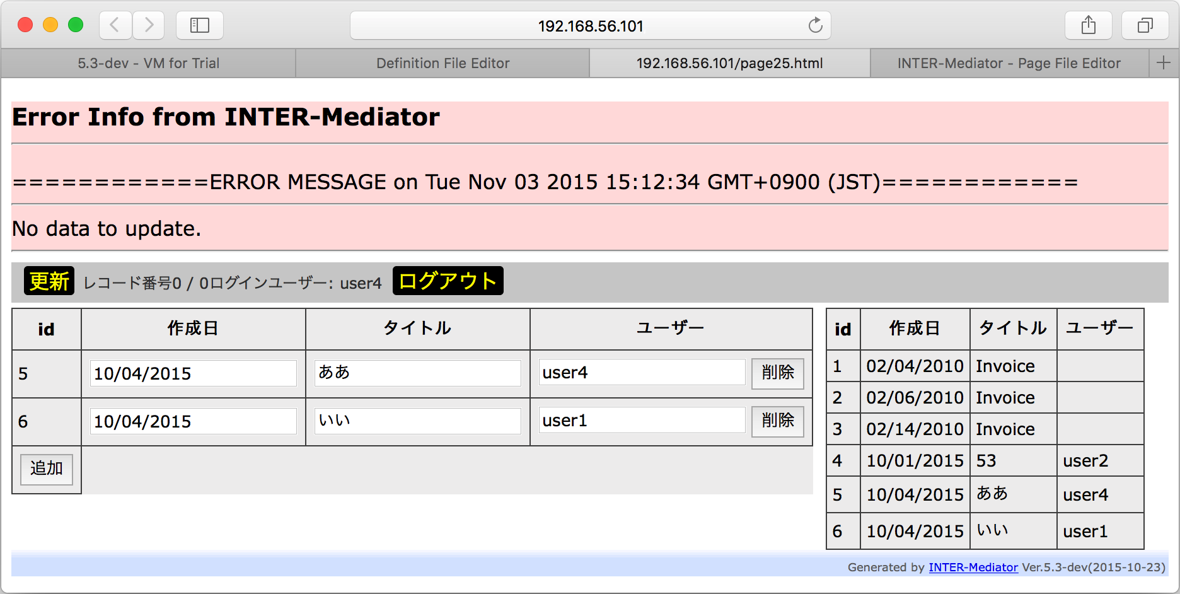Show all tabs overview icon

pyautogui.click(x=1145, y=25)
